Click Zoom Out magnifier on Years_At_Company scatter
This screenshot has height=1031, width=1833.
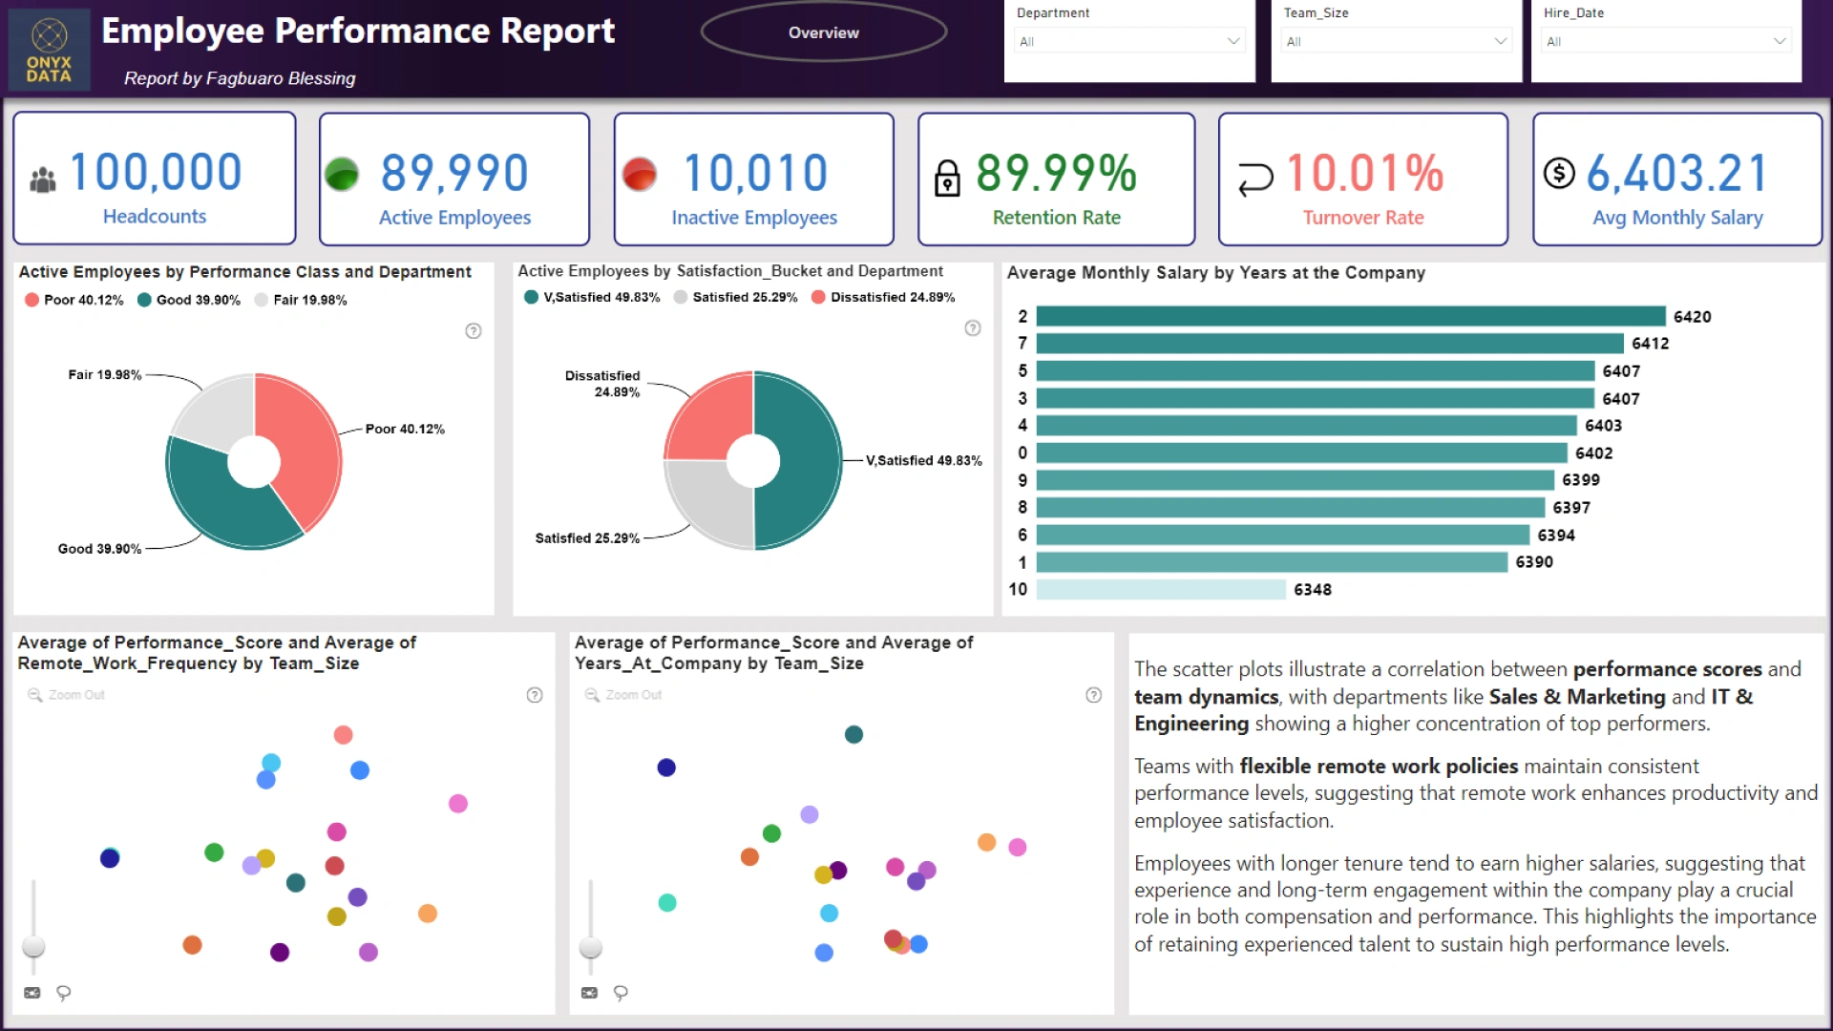click(x=593, y=695)
